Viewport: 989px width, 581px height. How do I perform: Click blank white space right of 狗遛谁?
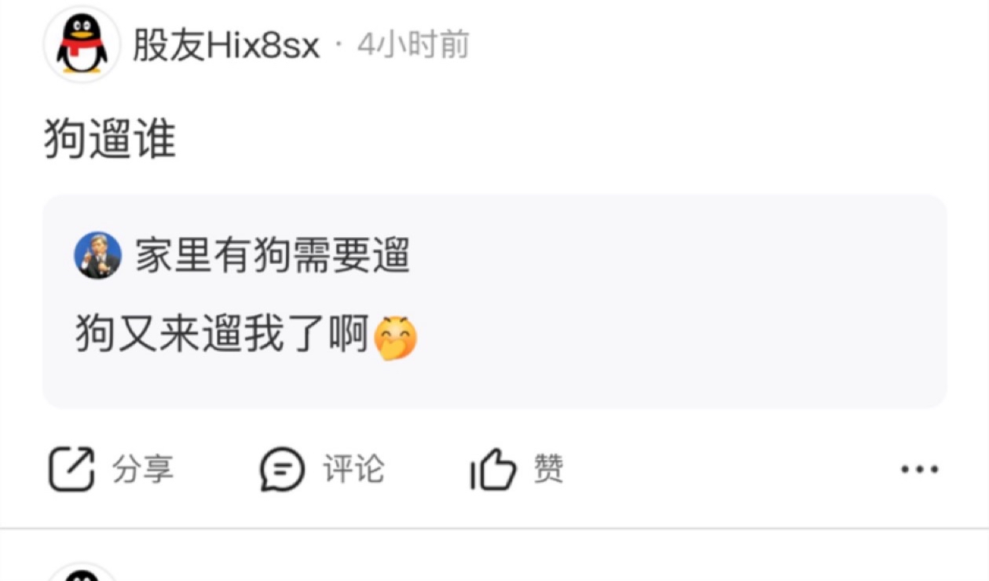(550, 141)
